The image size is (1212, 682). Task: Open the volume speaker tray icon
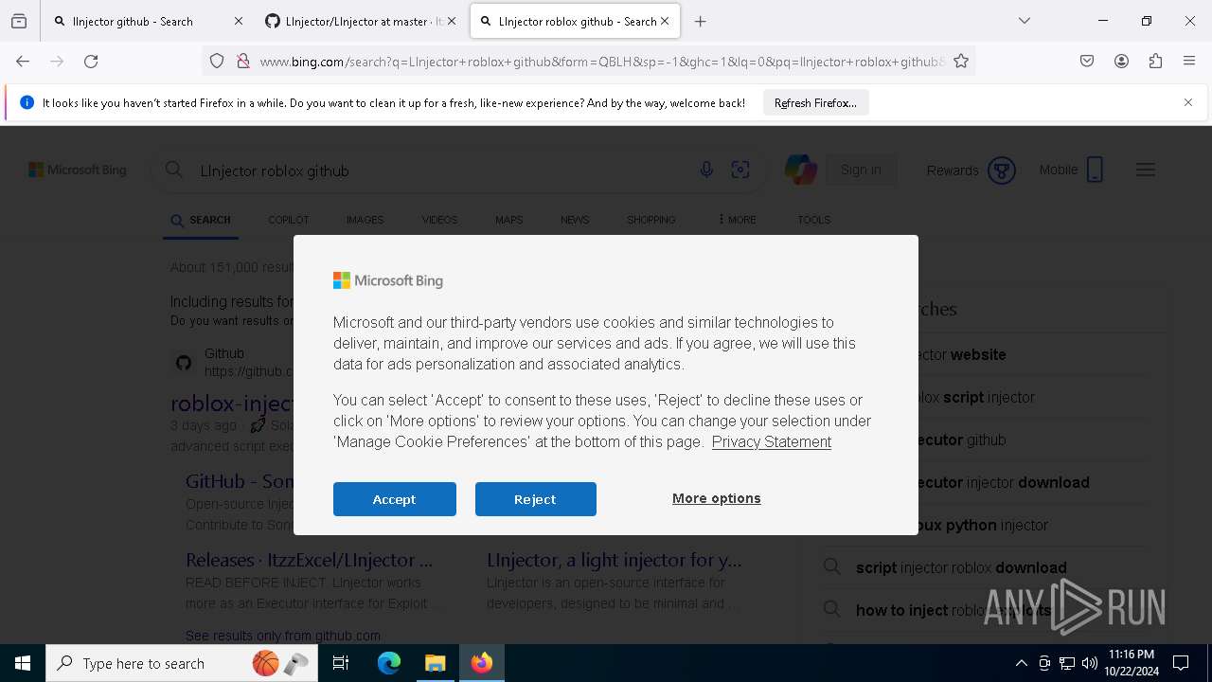tap(1090, 663)
